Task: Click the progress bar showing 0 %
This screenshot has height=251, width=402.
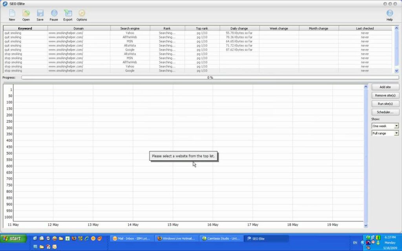Action: [210, 77]
